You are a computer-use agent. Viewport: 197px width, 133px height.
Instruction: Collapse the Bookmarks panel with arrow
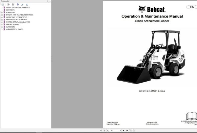point(50,1)
